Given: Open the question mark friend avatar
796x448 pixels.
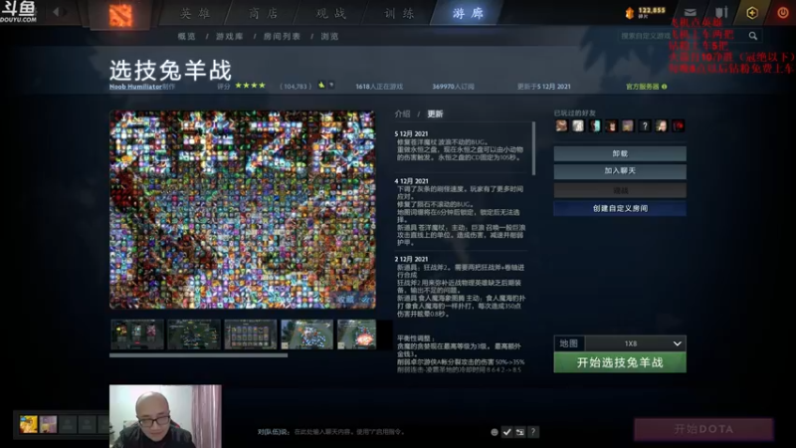Looking at the screenshot, I should pyautogui.click(x=645, y=125).
